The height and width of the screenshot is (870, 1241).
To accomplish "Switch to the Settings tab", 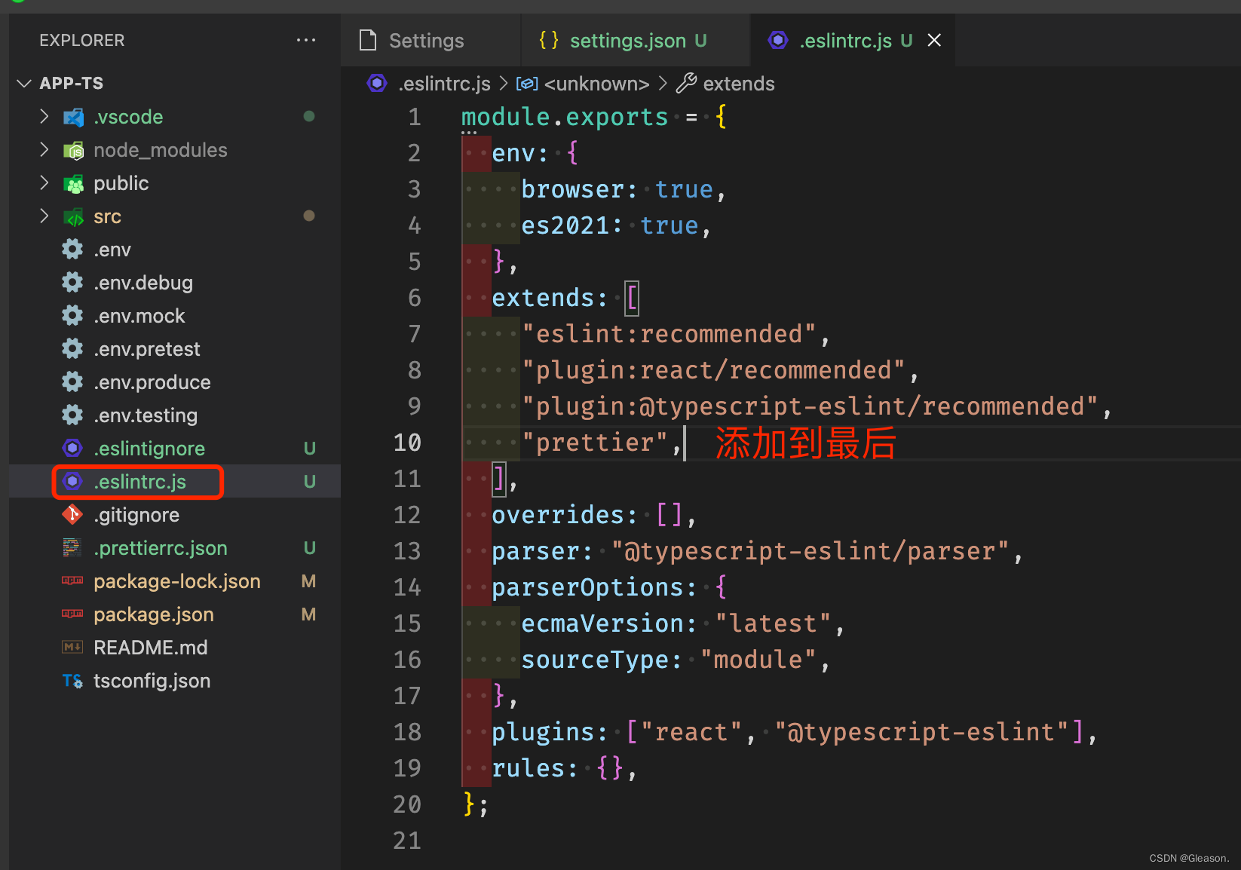I will [x=431, y=40].
